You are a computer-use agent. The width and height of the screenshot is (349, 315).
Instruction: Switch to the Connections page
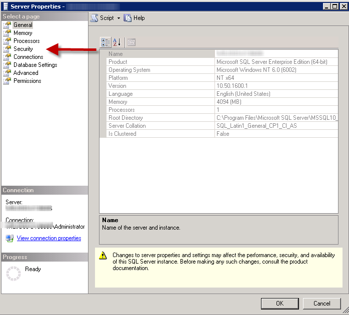[28, 57]
